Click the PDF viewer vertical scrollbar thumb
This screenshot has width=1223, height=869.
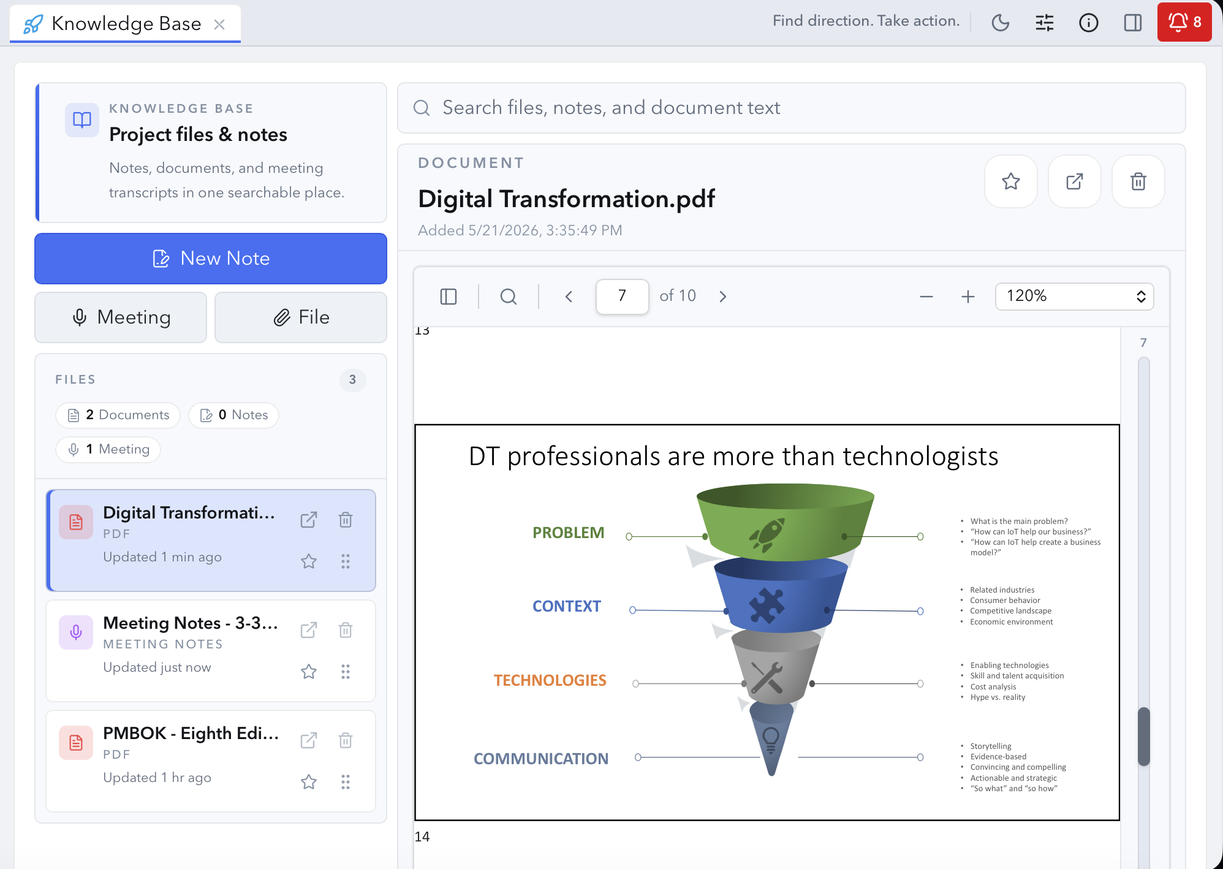tap(1144, 737)
